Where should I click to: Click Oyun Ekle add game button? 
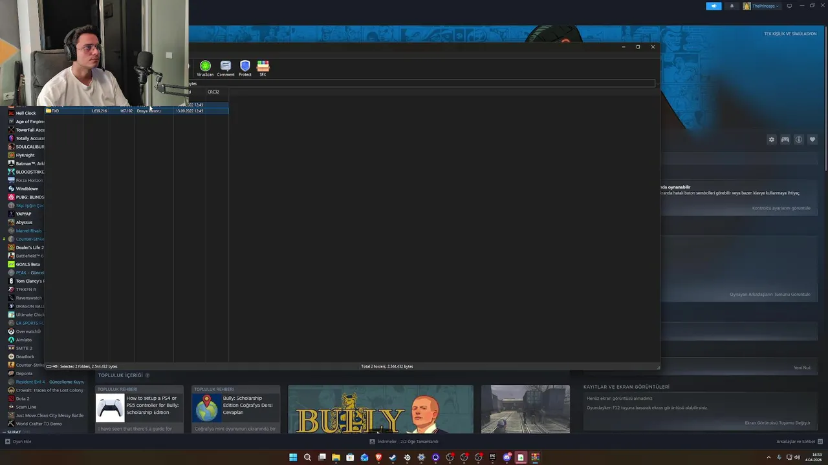pos(19,442)
